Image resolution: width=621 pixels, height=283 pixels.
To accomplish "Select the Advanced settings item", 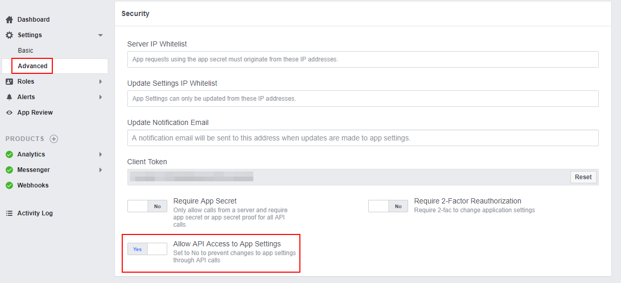I will click(x=33, y=66).
